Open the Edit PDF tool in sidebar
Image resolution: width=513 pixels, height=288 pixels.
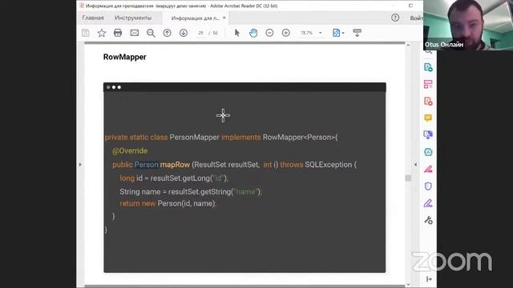click(428, 102)
